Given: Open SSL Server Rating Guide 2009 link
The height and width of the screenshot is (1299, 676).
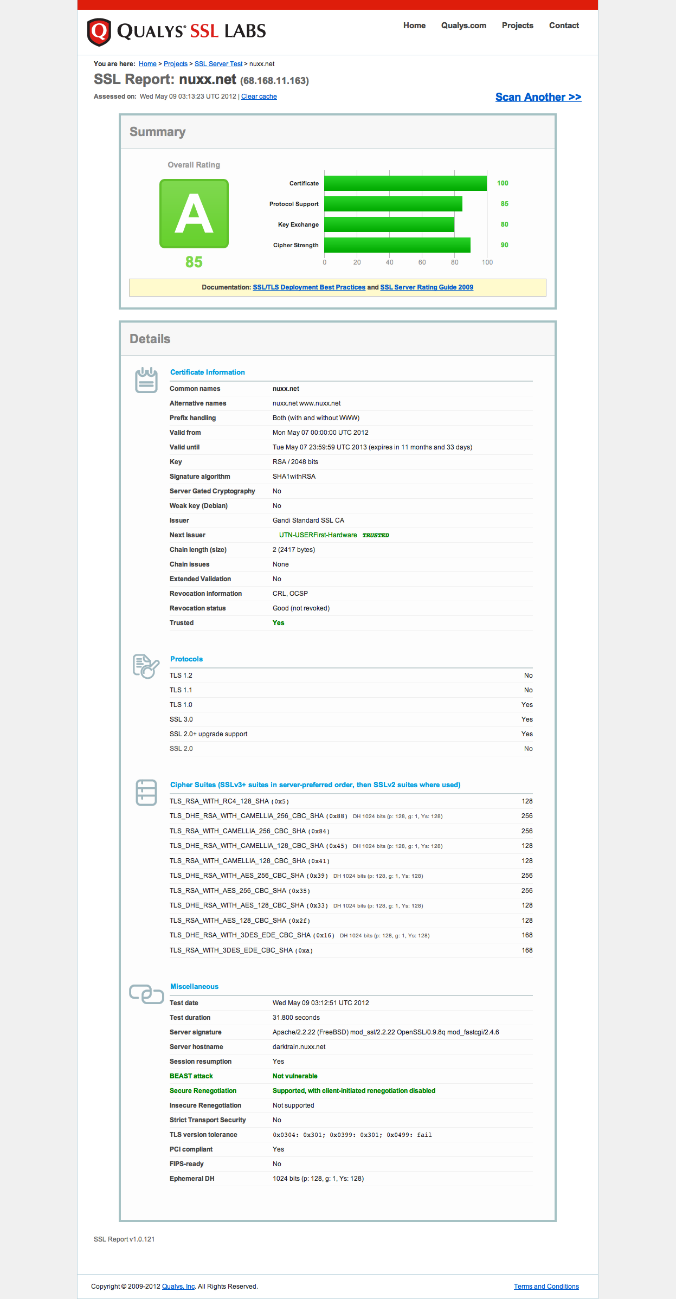Looking at the screenshot, I should (427, 287).
